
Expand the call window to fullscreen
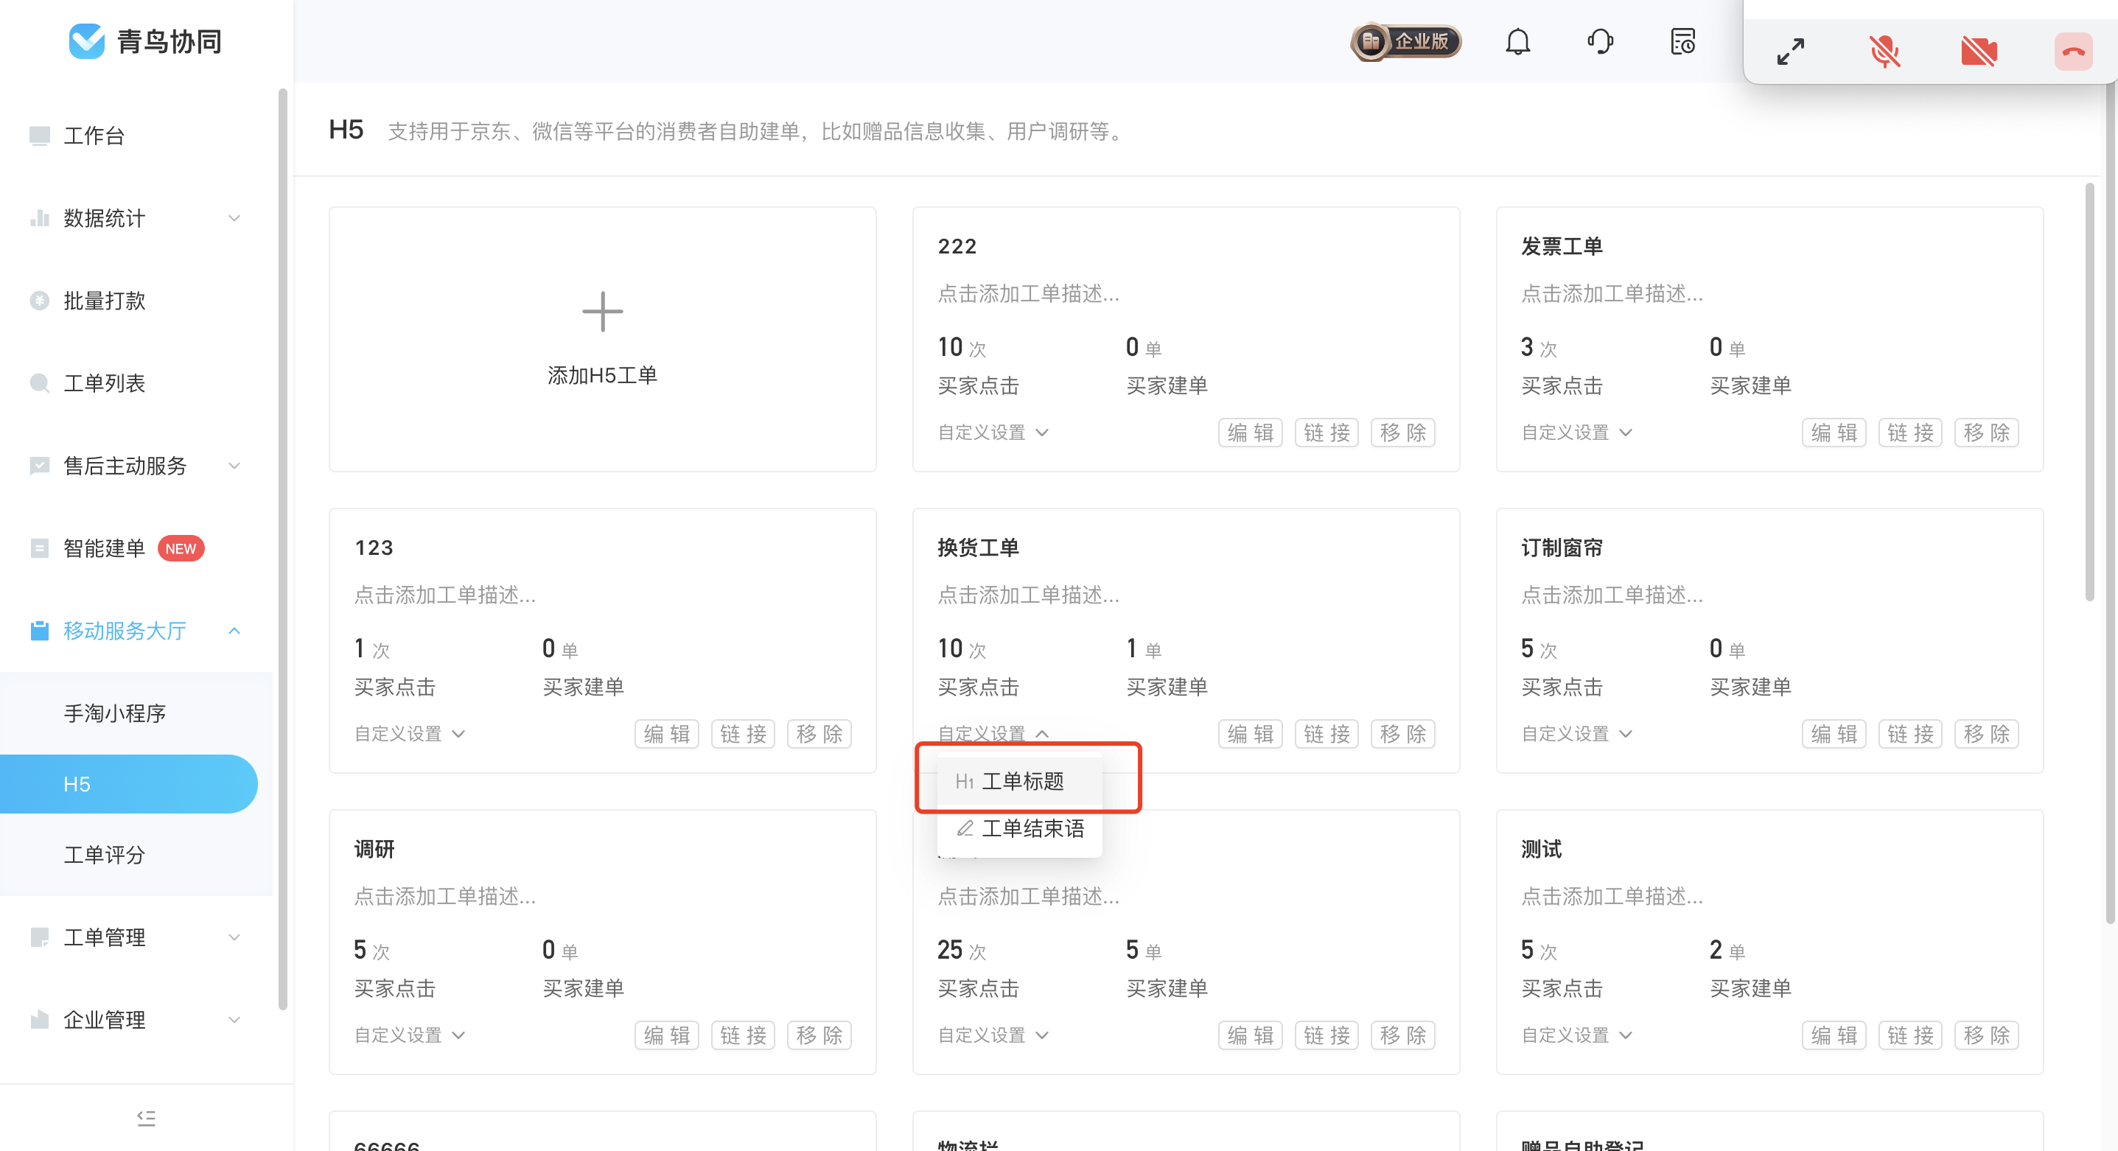point(1790,52)
